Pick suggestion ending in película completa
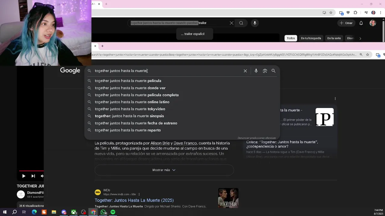The width and height of the screenshot is (385, 216). coord(182,95)
